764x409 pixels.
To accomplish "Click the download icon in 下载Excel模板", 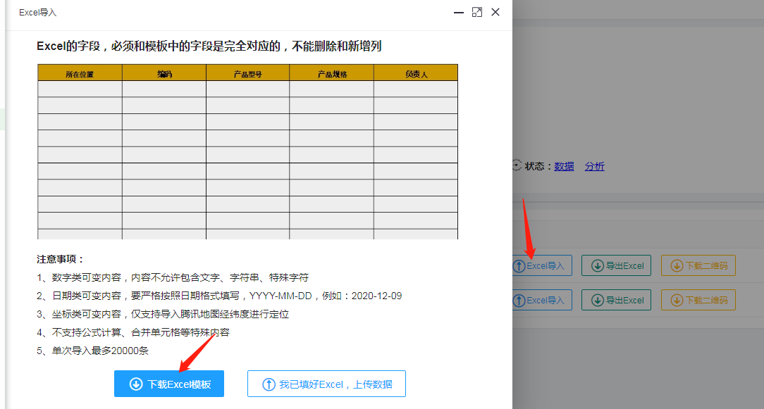I will (136, 384).
